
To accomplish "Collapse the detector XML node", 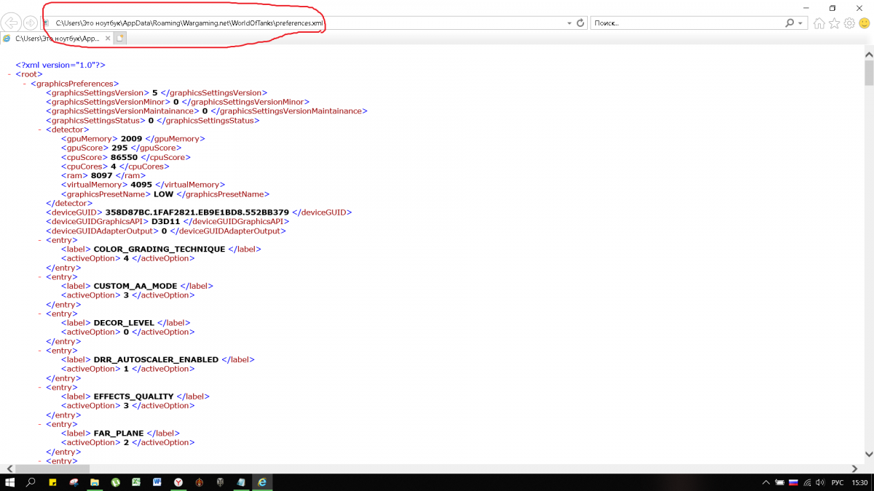I will (x=39, y=129).
